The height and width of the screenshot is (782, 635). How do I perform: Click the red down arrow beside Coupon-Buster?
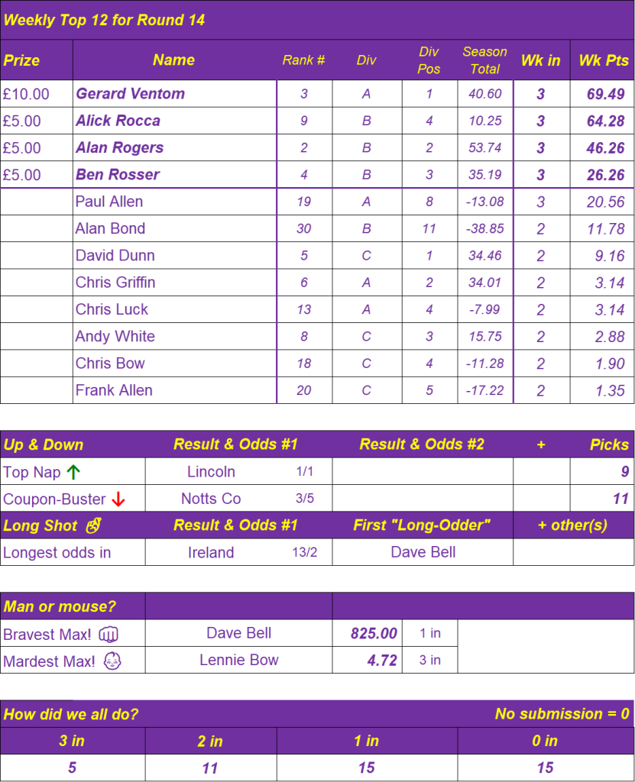(x=118, y=499)
